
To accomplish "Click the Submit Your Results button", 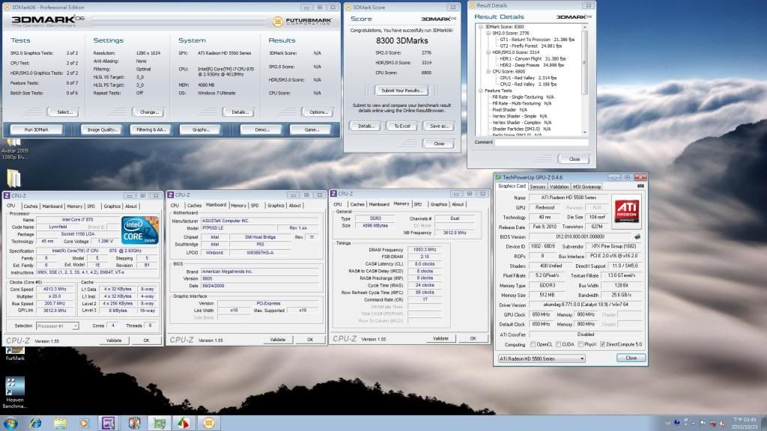I will pos(403,90).
